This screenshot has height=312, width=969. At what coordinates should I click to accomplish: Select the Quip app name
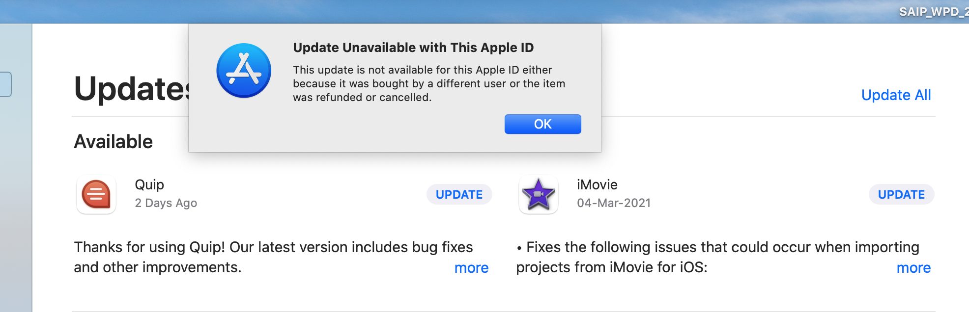pos(149,184)
